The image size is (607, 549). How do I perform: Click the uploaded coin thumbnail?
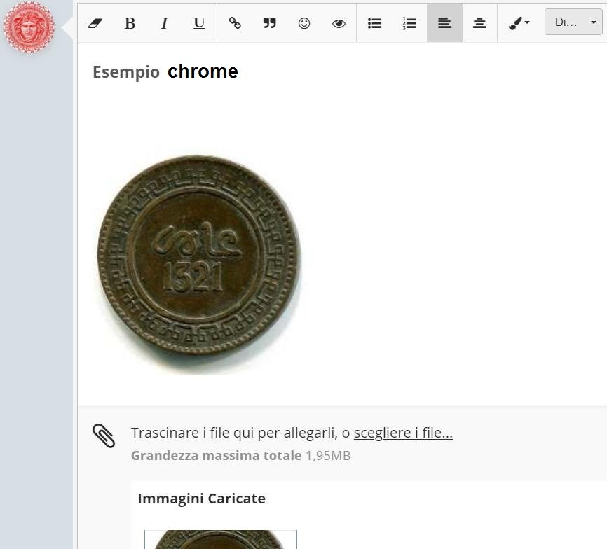pos(221,540)
